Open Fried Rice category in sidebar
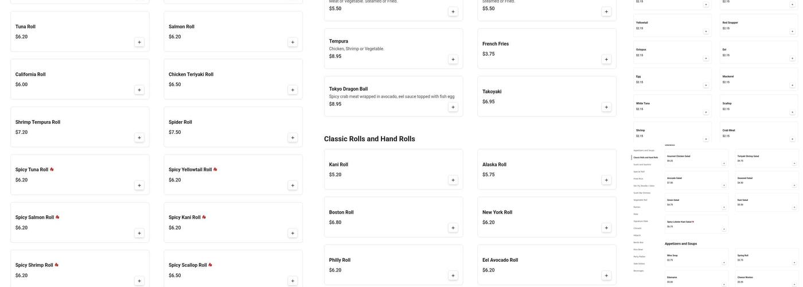This screenshot has width=803, height=287. pyautogui.click(x=641, y=179)
